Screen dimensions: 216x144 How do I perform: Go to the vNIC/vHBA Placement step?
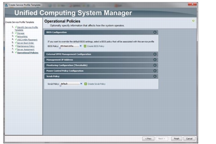click(x=27, y=40)
